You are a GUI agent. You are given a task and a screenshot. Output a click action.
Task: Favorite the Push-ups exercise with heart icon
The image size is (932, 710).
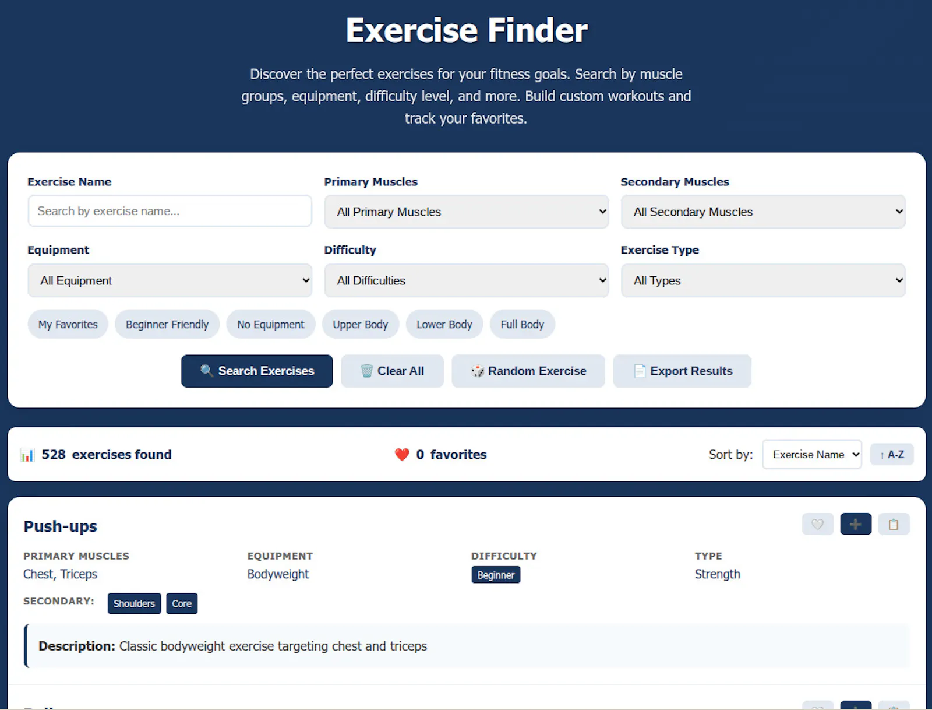[x=818, y=524]
